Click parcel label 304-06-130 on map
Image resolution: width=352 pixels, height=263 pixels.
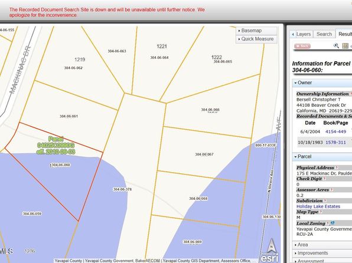click(x=272, y=217)
